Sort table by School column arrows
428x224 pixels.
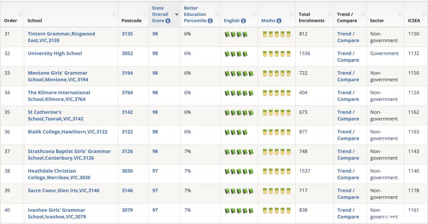click(115, 14)
